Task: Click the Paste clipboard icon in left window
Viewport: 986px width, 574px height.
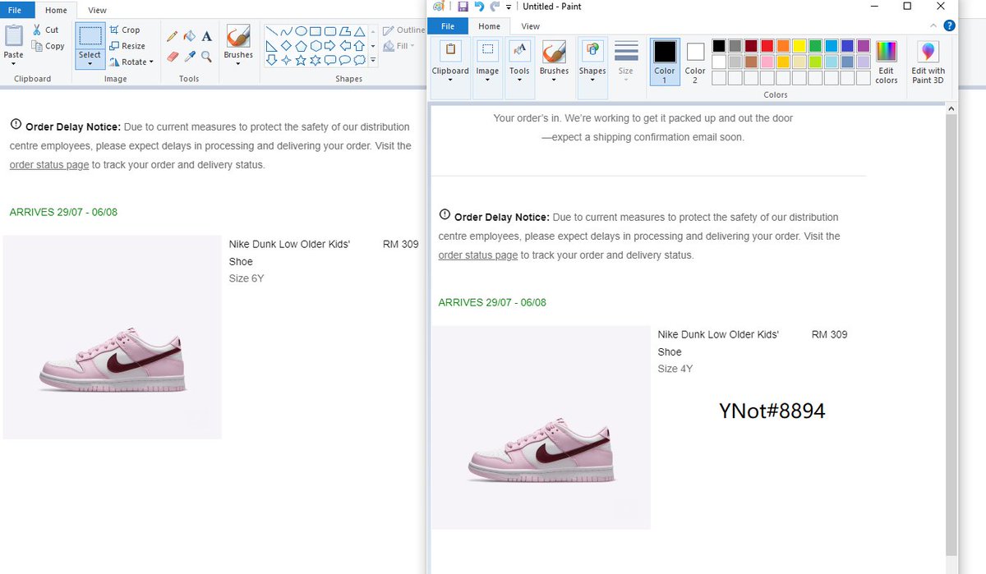Action: pyautogui.click(x=13, y=35)
